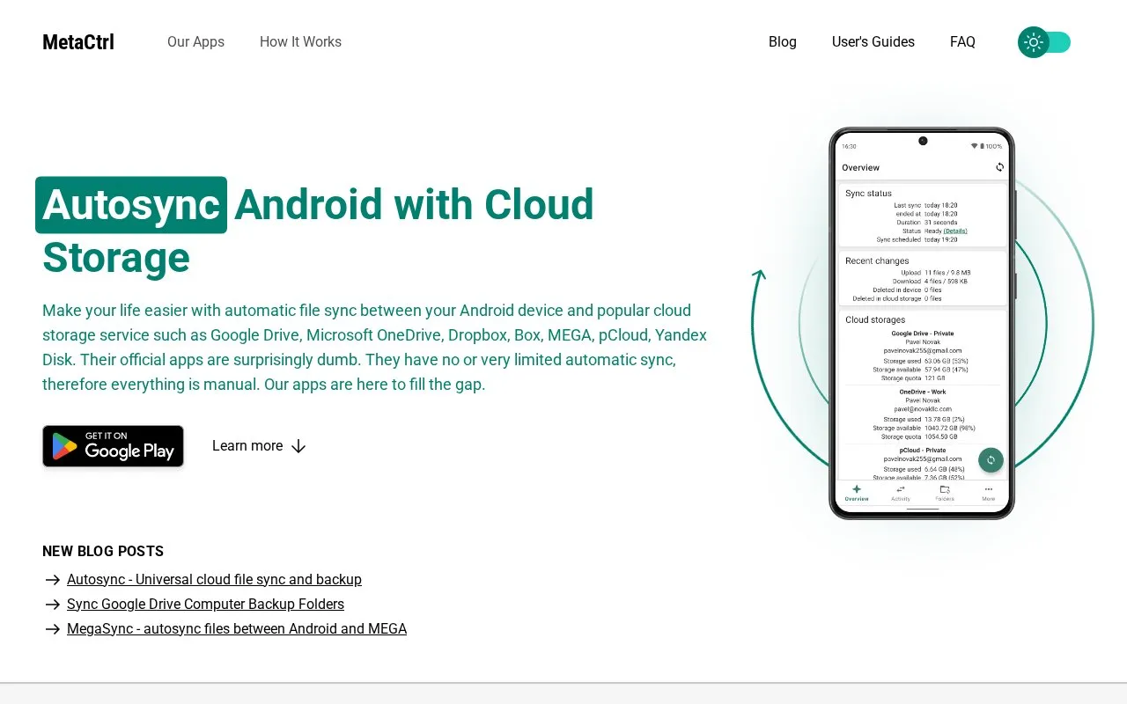Click the Google Play triangle logo

pos(64,446)
